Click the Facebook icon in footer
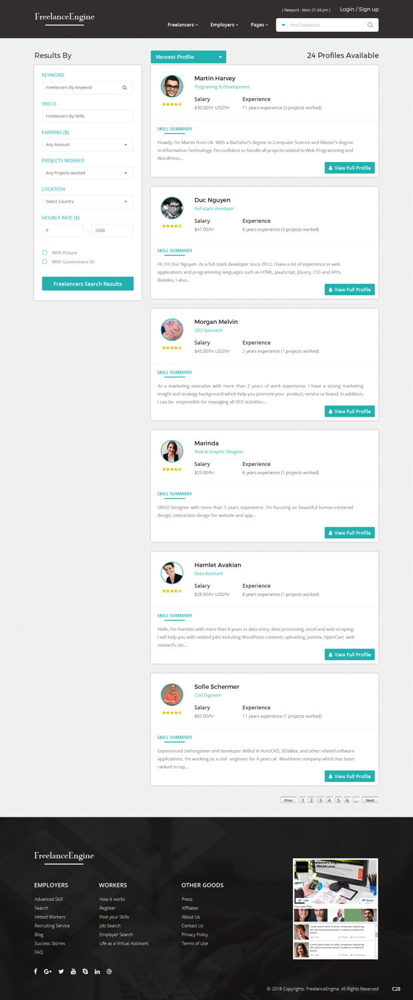The image size is (413, 1000). pyautogui.click(x=35, y=971)
